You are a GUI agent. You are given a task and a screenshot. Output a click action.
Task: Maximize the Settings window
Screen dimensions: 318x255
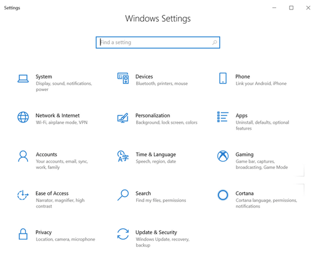(x=291, y=8)
